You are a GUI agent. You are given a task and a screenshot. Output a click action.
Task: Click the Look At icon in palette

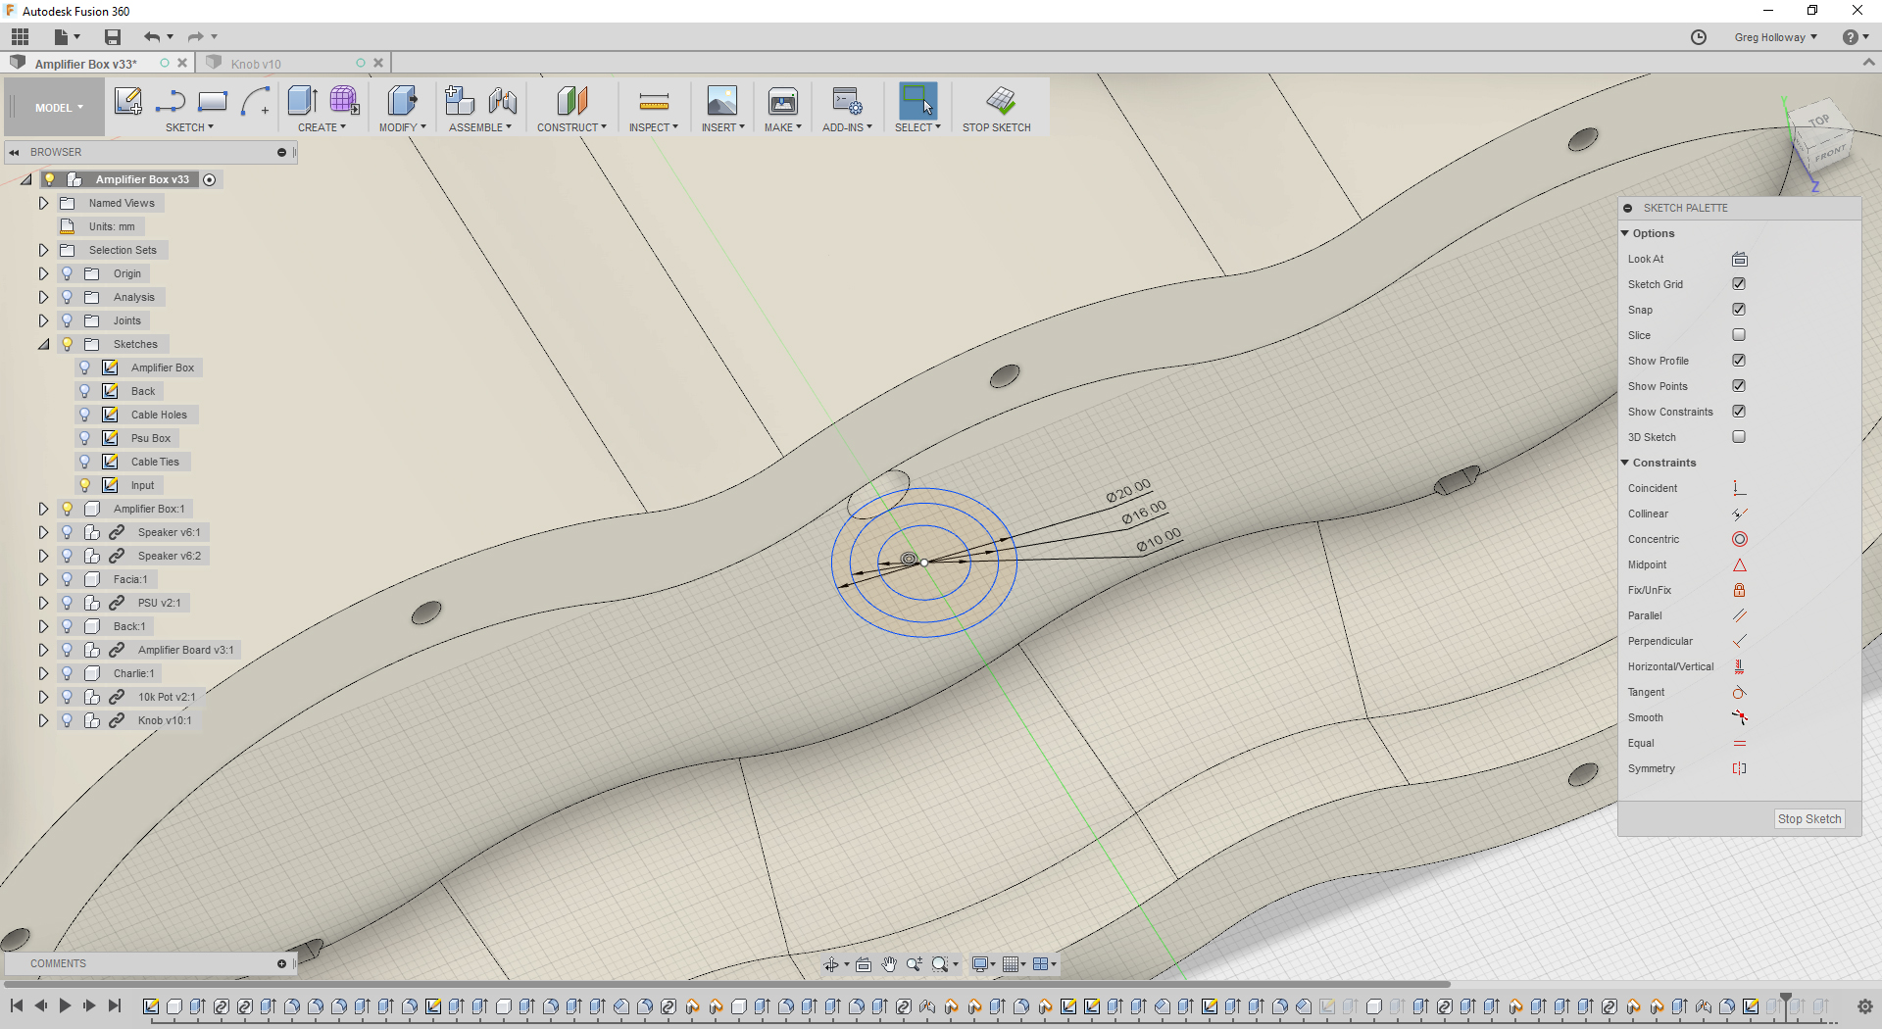(1740, 259)
